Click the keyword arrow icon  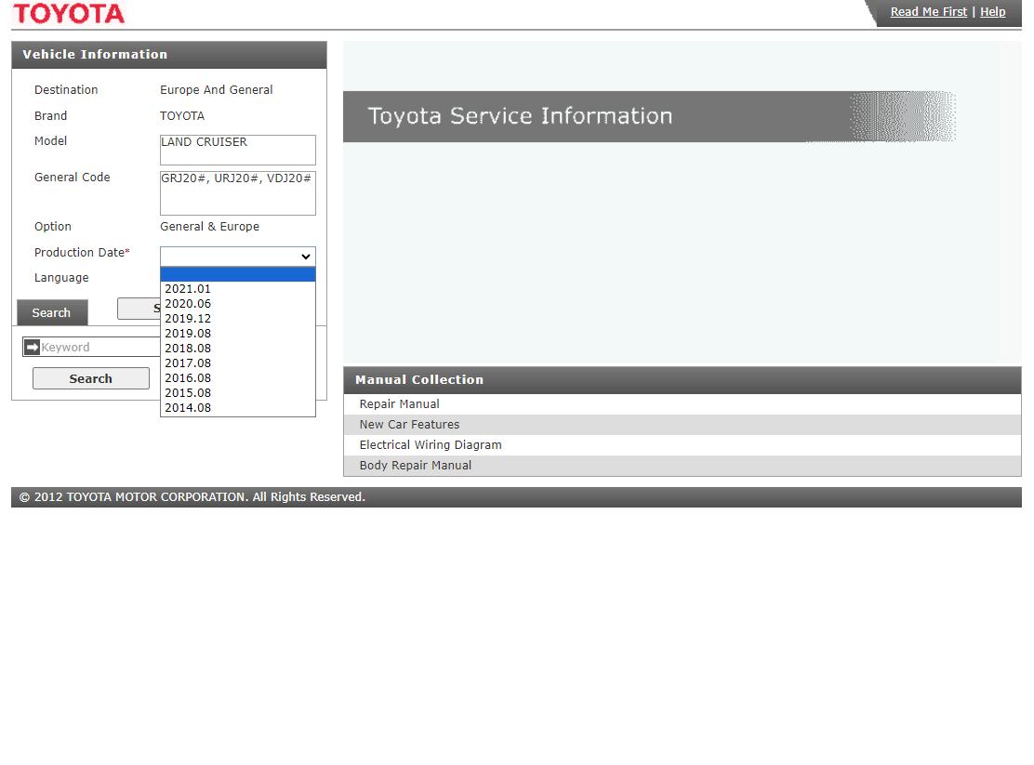pos(33,347)
